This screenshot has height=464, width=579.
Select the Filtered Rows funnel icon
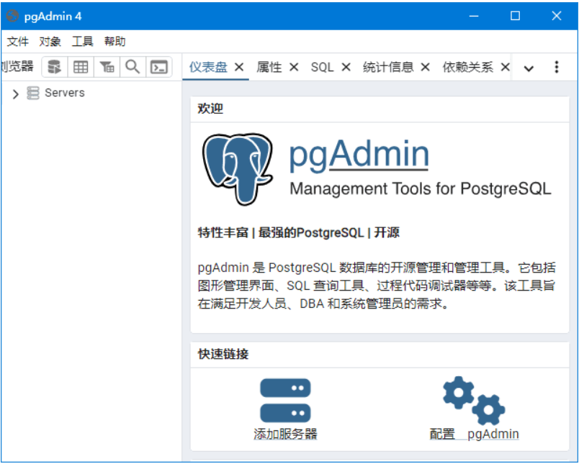(107, 67)
